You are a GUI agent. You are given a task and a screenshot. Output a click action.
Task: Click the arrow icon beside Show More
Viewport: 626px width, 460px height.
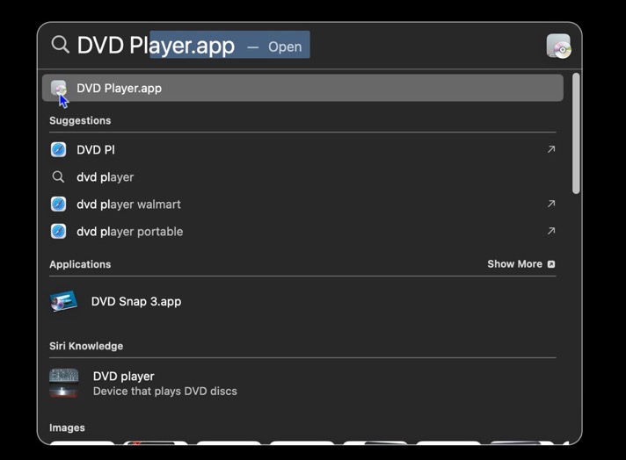coord(551,264)
